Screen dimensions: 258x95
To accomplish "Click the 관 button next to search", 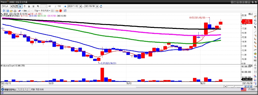I will pos(17,6).
